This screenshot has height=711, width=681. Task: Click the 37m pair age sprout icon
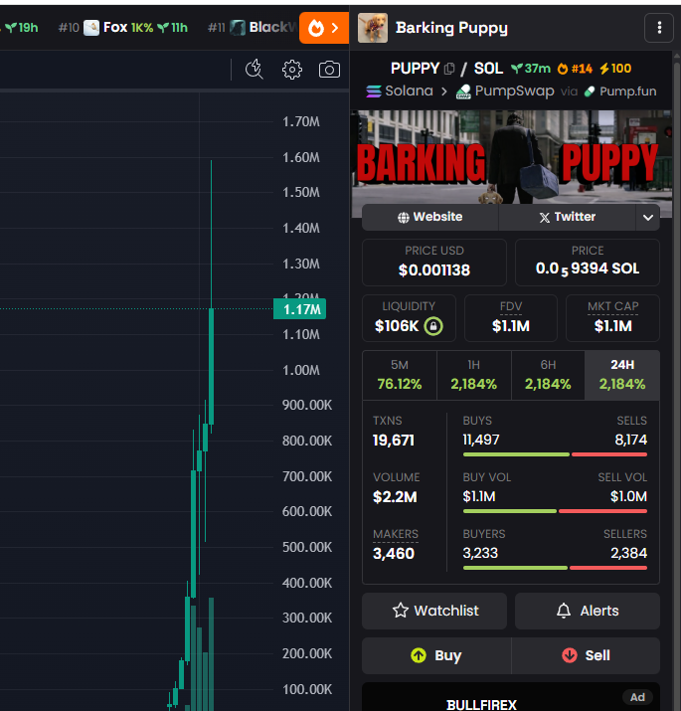point(517,69)
